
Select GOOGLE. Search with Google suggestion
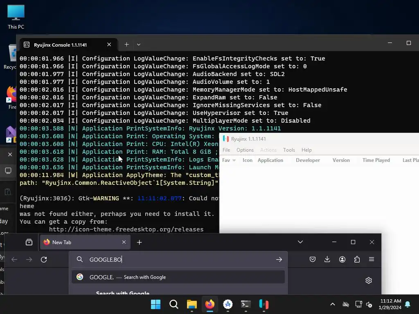pyautogui.click(x=178, y=277)
